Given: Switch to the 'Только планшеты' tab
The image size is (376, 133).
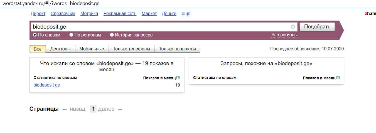Looking at the screenshot, I should tap(177, 49).
